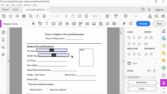Upload file to cloud icon
The image size is (167, 94).
tap(17, 16)
